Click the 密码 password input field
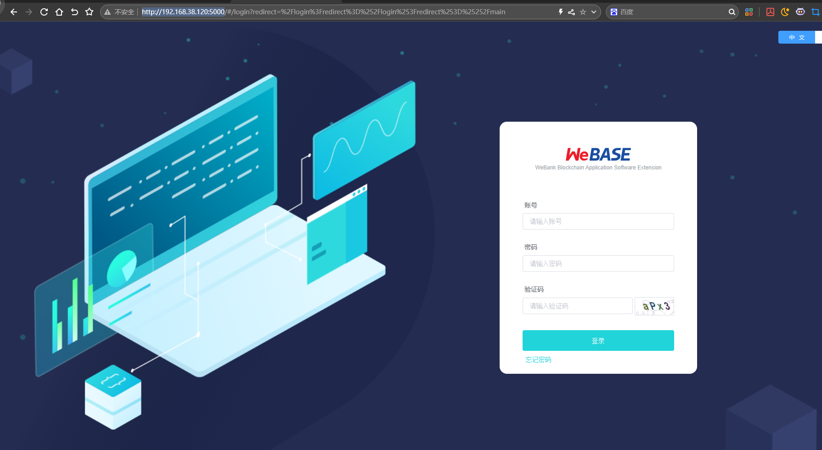 coord(598,264)
